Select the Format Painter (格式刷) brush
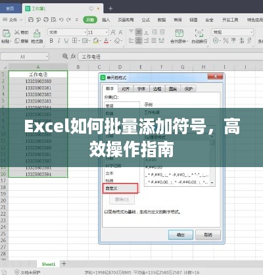 coord(37,34)
